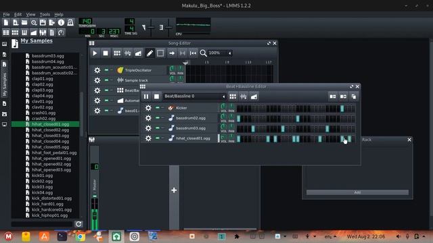Image resolution: width=433 pixels, height=243 pixels.
Task: Add automation track in Beat+Bassline Editor
Action: click(x=254, y=97)
